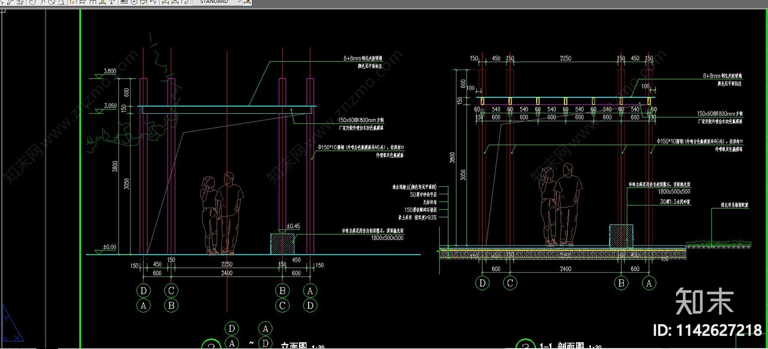This screenshot has width=768, height=349.
Task: Select grid bubble D under the section view
Action: [482, 283]
